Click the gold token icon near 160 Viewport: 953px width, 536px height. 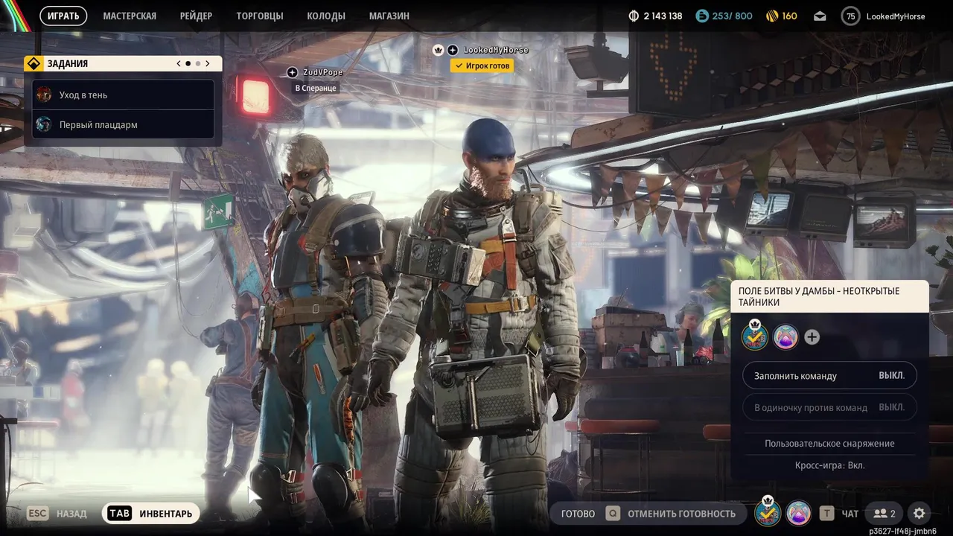click(x=772, y=16)
